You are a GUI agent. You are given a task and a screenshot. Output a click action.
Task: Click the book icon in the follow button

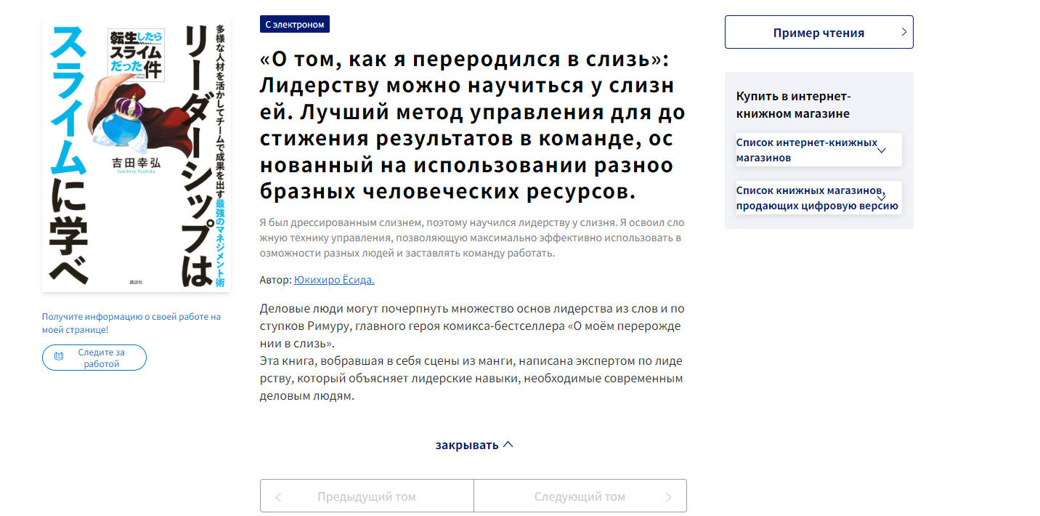click(59, 358)
